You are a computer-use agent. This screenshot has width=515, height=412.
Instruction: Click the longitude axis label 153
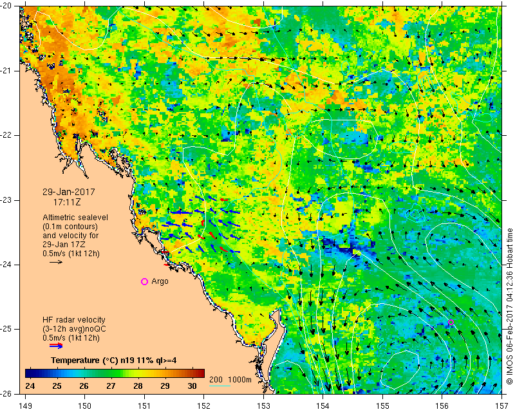(x=263, y=406)
